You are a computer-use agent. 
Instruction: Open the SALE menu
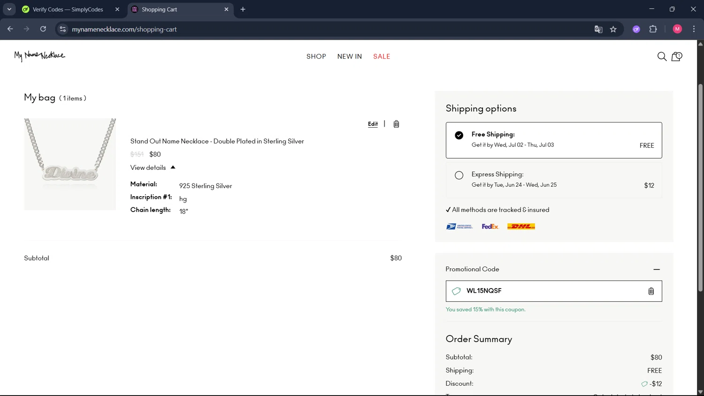(382, 56)
